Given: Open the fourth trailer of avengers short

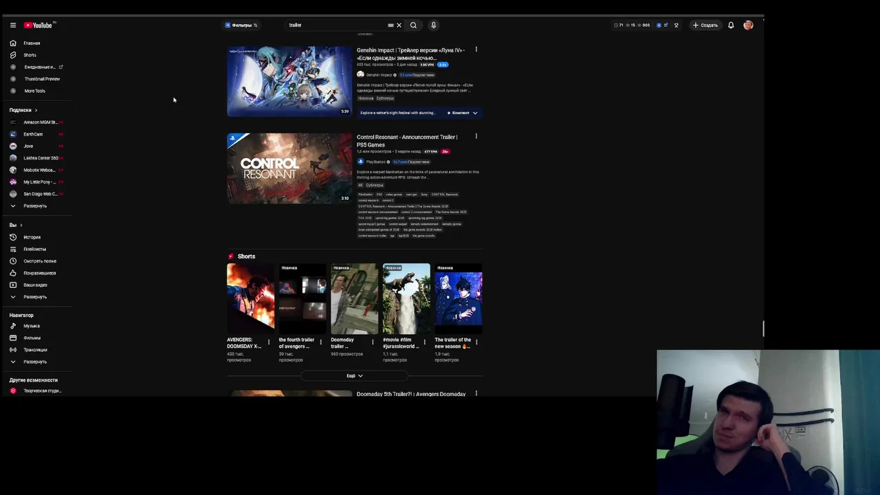Looking at the screenshot, I should click(x=302, y=299).
